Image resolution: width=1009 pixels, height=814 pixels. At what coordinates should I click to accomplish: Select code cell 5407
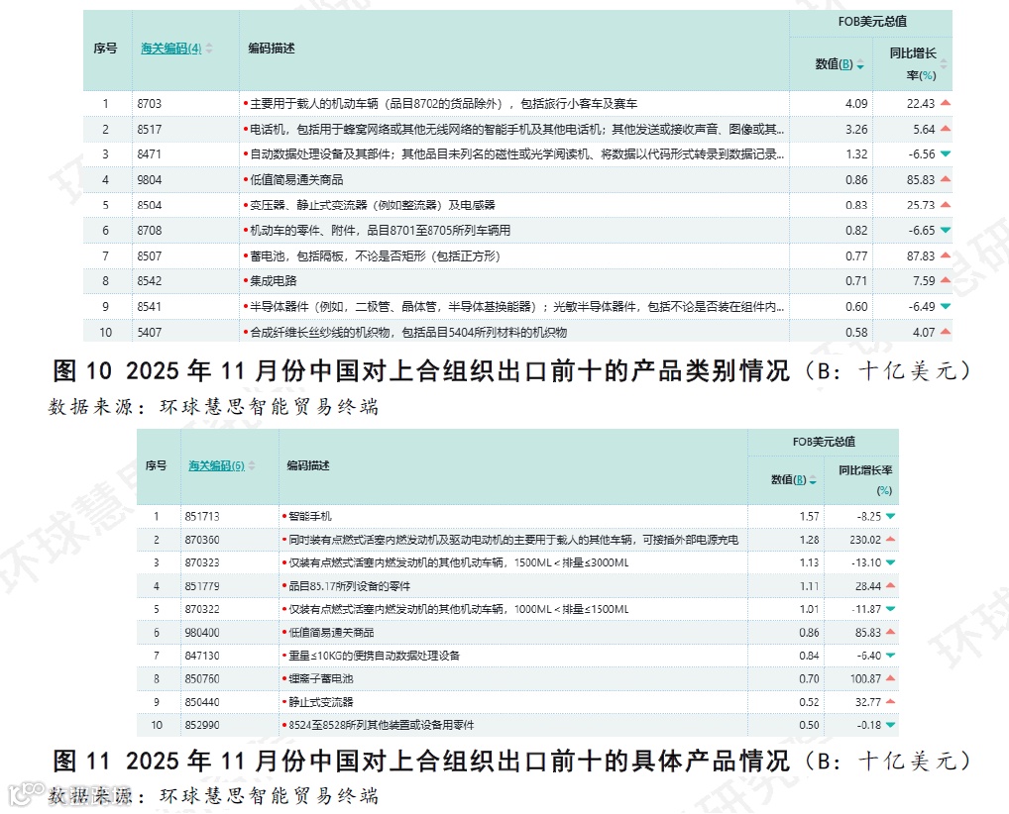click(x=150, y=333)
